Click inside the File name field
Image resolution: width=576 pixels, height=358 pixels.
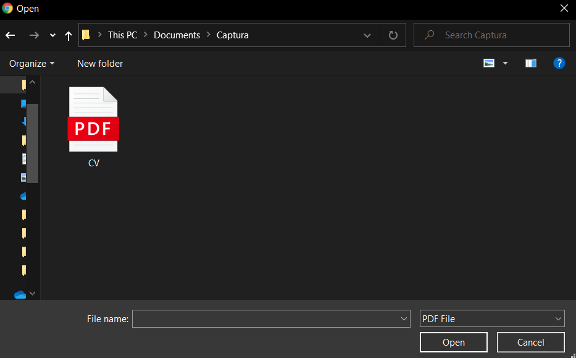[x=271, y=318]
